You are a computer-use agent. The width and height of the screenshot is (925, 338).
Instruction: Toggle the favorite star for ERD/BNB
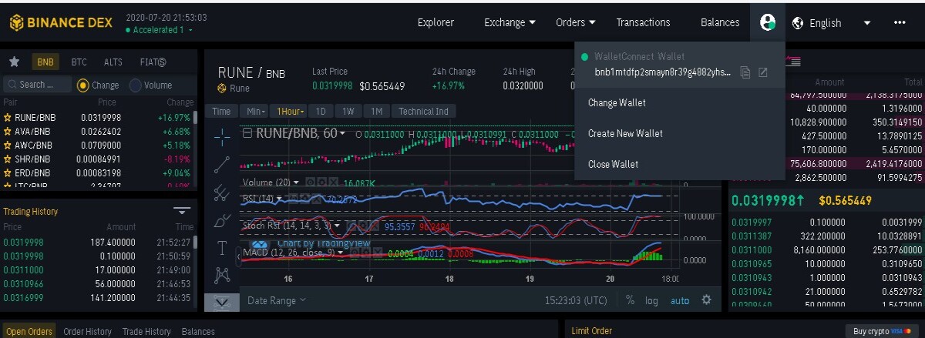point(8,172)
